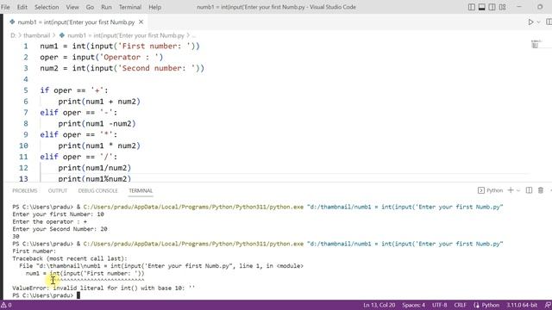Change indentation via Spaces: 4
Viewport: 552px width, 310px height.
coord(414,305)
